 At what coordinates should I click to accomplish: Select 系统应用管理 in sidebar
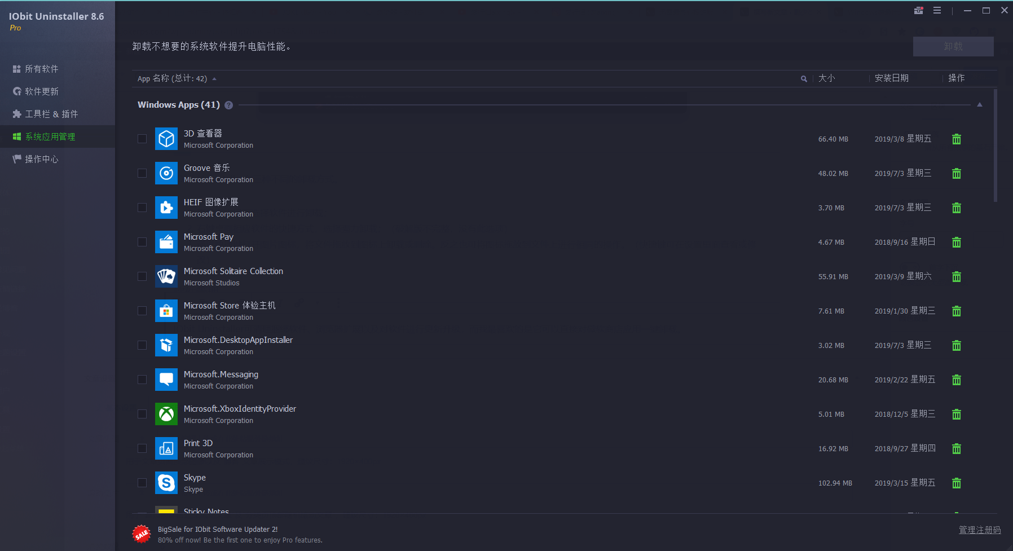(58, 136)
